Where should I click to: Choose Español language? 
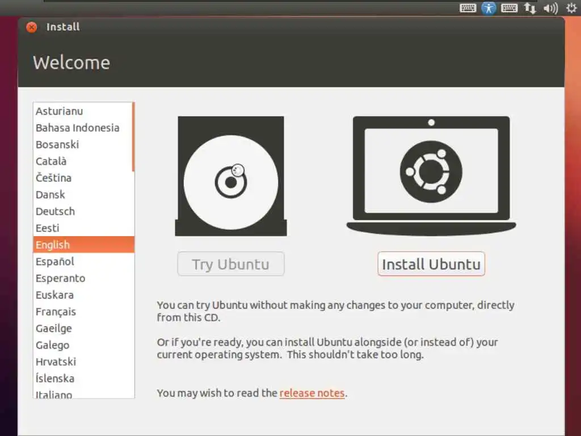pos(84,261)
